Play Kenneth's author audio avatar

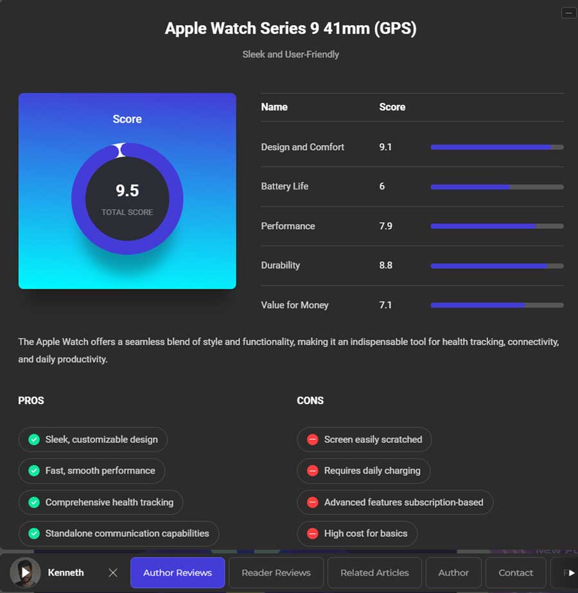pos(25,572)
